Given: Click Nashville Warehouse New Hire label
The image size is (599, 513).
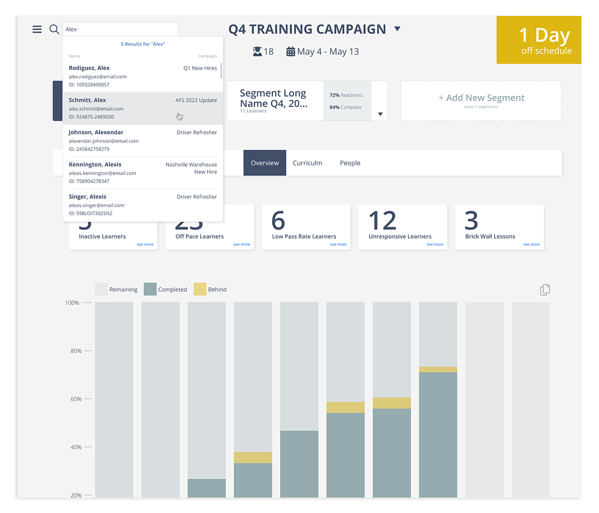Looking at the screenshot, I should point(191,168).
